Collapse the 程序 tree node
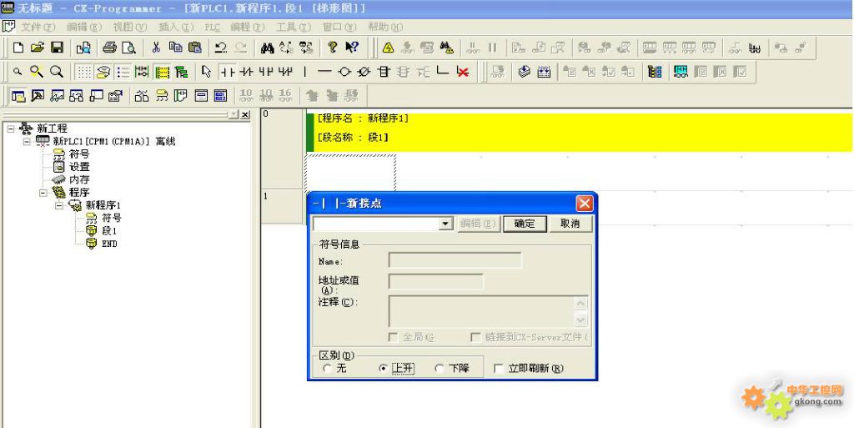 43,193
